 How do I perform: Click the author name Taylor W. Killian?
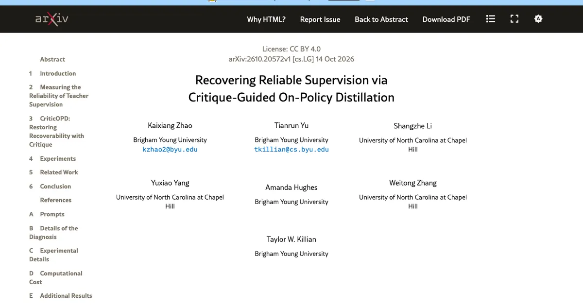pyautogui.click(x=291, y=239)
